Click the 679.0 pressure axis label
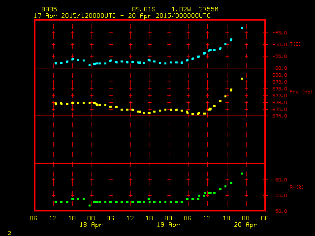The height and width of the screenshot is (236, 315). 280,82
